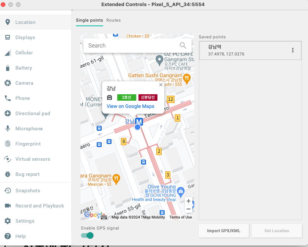The image size is (308, 247).
Task: Click the Import GPX/KML button
Action: (224, 231)
